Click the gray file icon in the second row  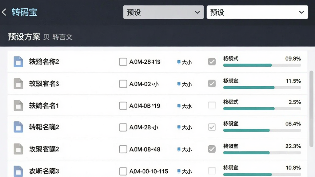point(18,84)
